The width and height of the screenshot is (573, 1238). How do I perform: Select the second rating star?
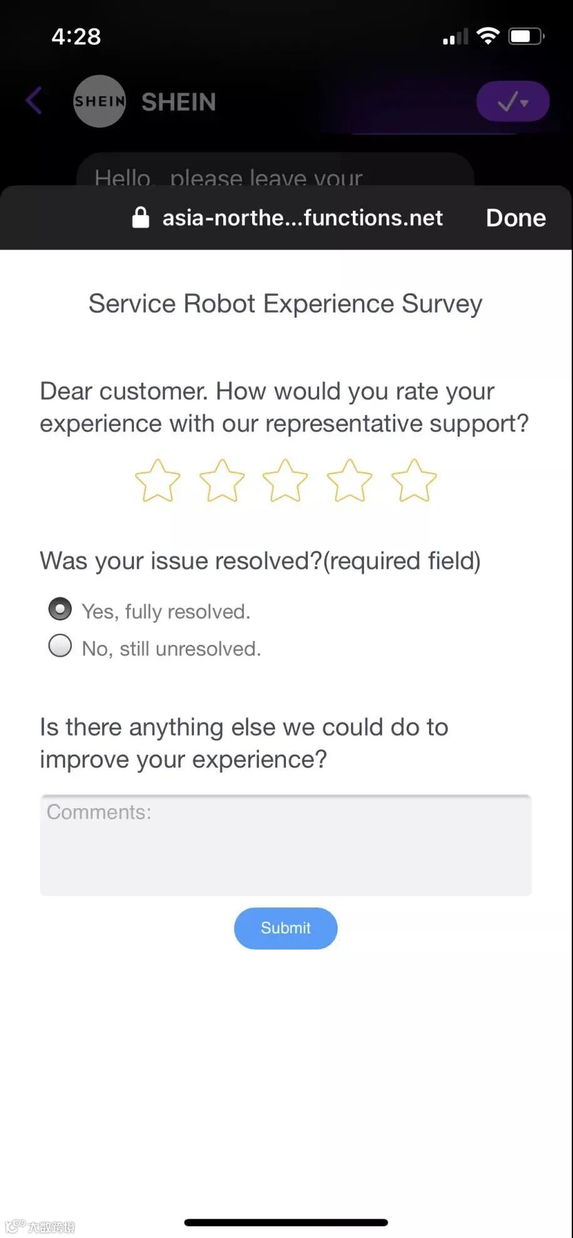[222, 480]
